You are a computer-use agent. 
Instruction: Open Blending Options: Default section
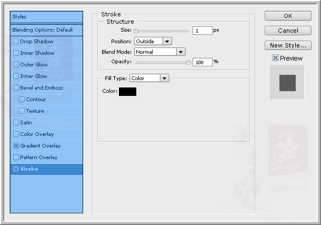coord(46,30)
